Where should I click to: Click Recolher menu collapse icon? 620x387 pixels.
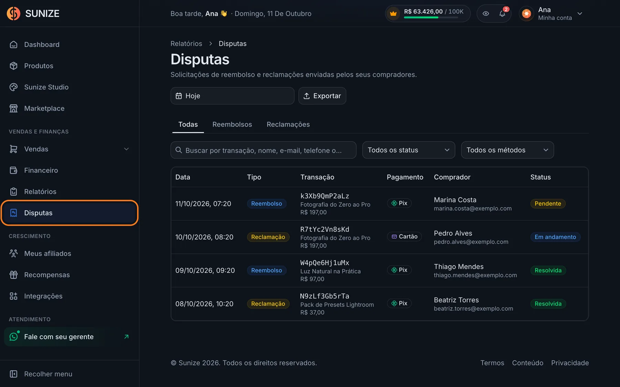pos(13,374)
